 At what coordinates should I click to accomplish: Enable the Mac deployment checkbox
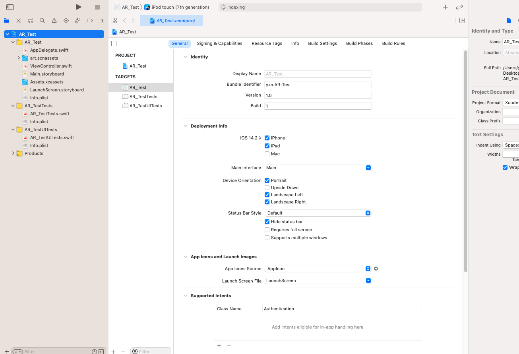click(267, 154)
